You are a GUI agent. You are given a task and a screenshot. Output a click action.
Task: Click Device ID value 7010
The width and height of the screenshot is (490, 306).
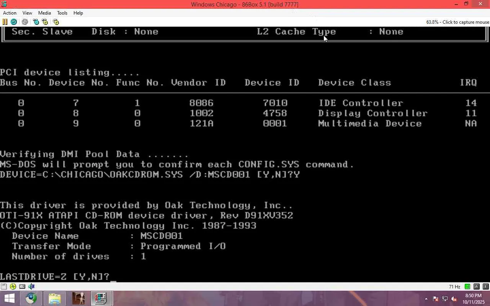tap(275, 103)
